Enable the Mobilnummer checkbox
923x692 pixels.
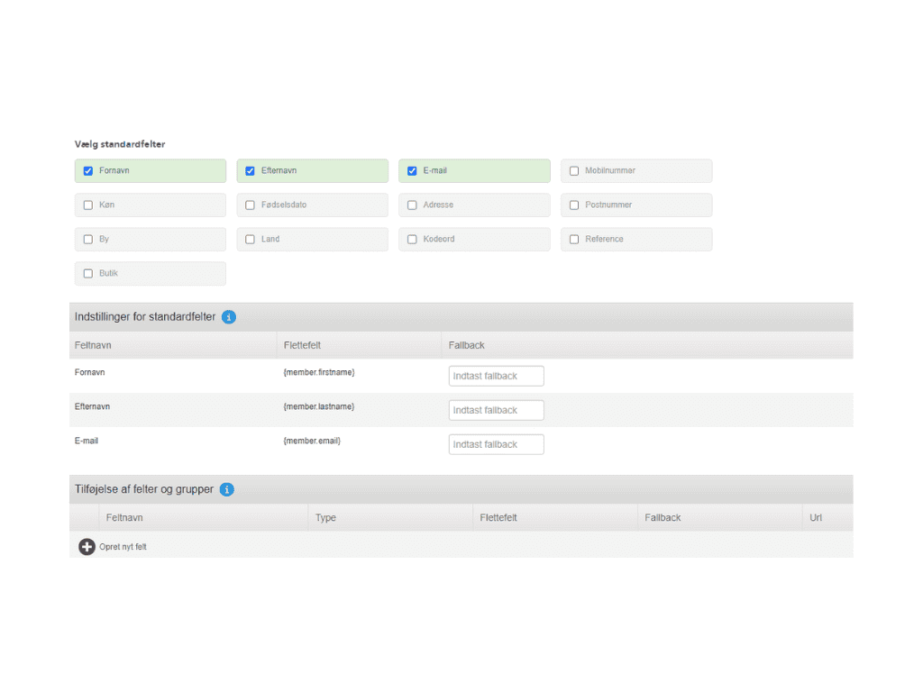pos(574,171)
